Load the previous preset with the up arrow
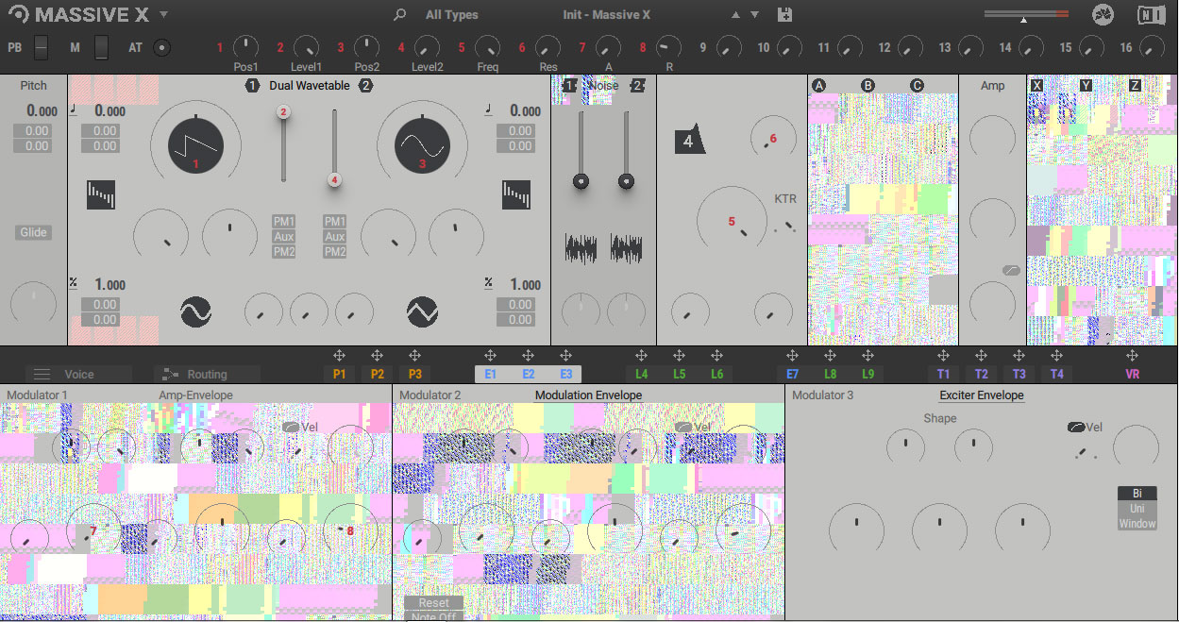1179x622 pixels. coord(736,15)
